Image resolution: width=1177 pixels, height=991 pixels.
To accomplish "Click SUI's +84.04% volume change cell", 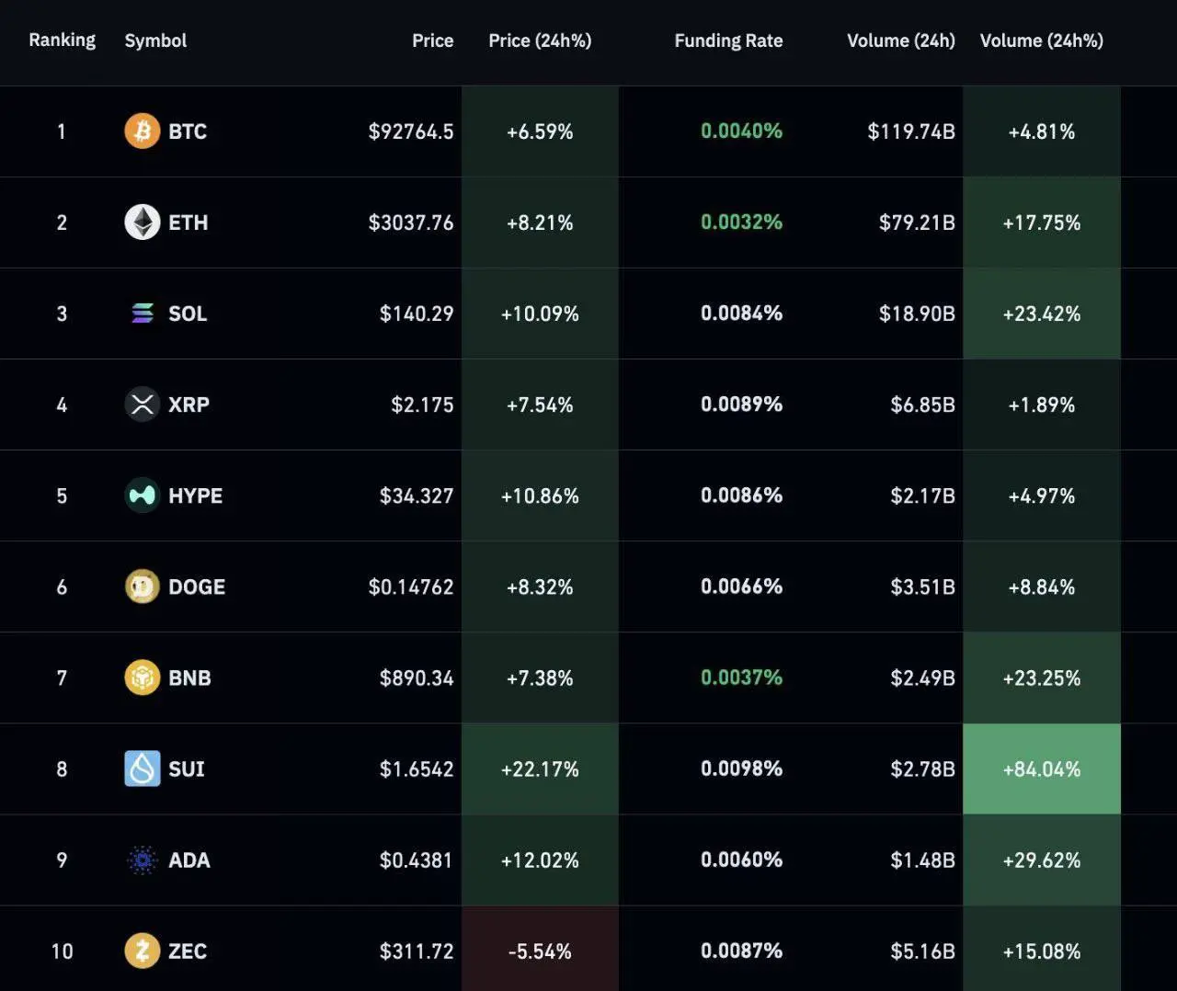I will [x=1041, y=769].
